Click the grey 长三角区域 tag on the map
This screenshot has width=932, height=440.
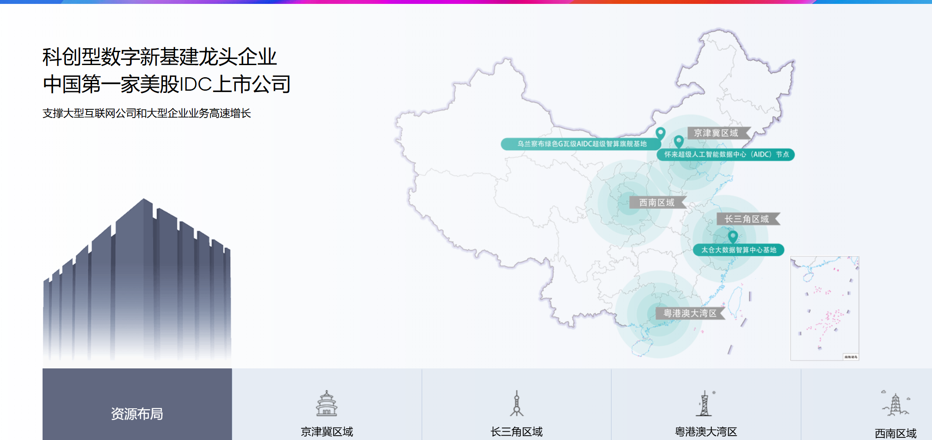[x=748, y=219]
